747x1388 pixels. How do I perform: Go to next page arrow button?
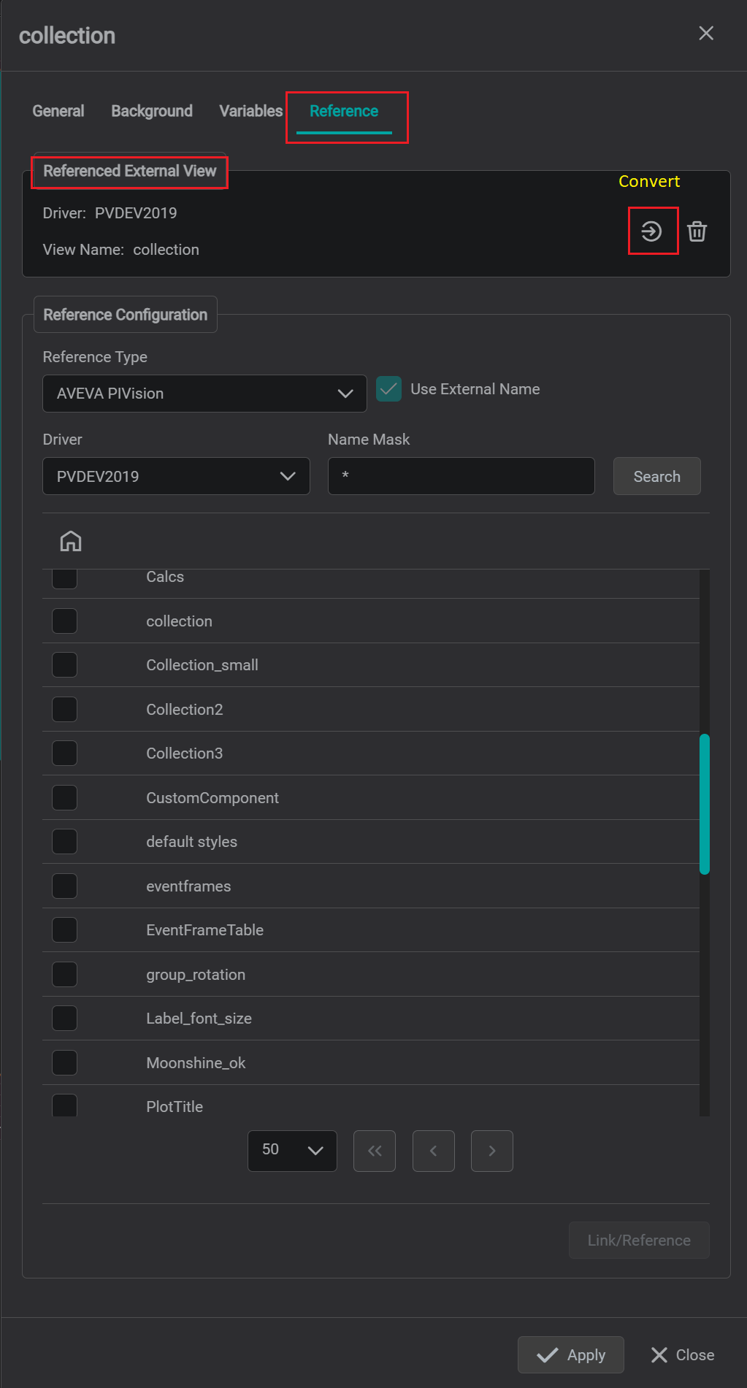pyautogui.click(x=492, y=1151)
